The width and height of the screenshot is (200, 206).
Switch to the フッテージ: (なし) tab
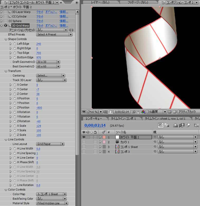coord(138,2)
